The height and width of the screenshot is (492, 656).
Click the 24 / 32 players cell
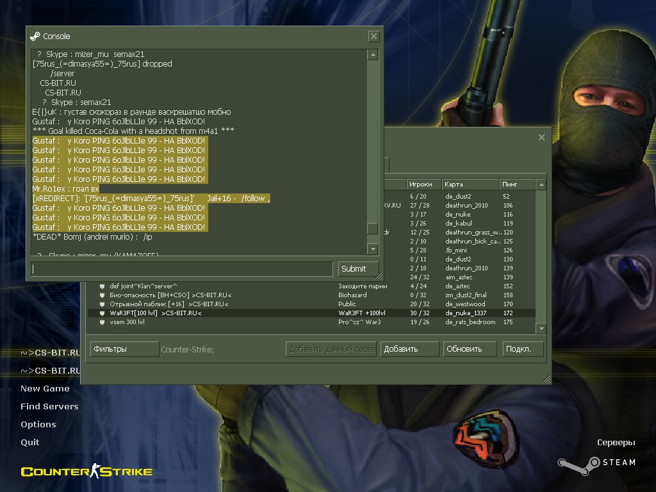coord(420,277)
